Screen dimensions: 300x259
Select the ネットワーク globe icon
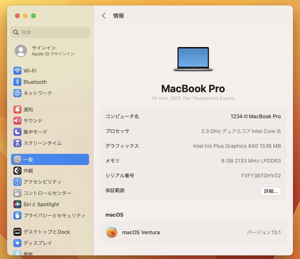(x=17, y=93)
